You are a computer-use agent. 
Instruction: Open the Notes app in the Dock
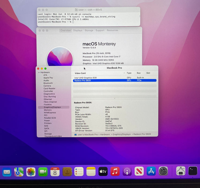pos(91,172)
